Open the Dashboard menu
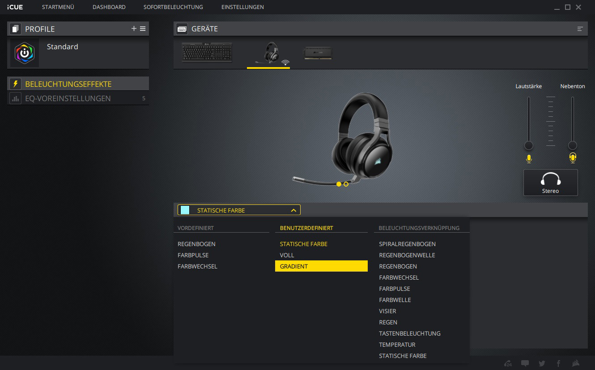The width and height of the screenshot is (595, 370). tap(109, 7)
